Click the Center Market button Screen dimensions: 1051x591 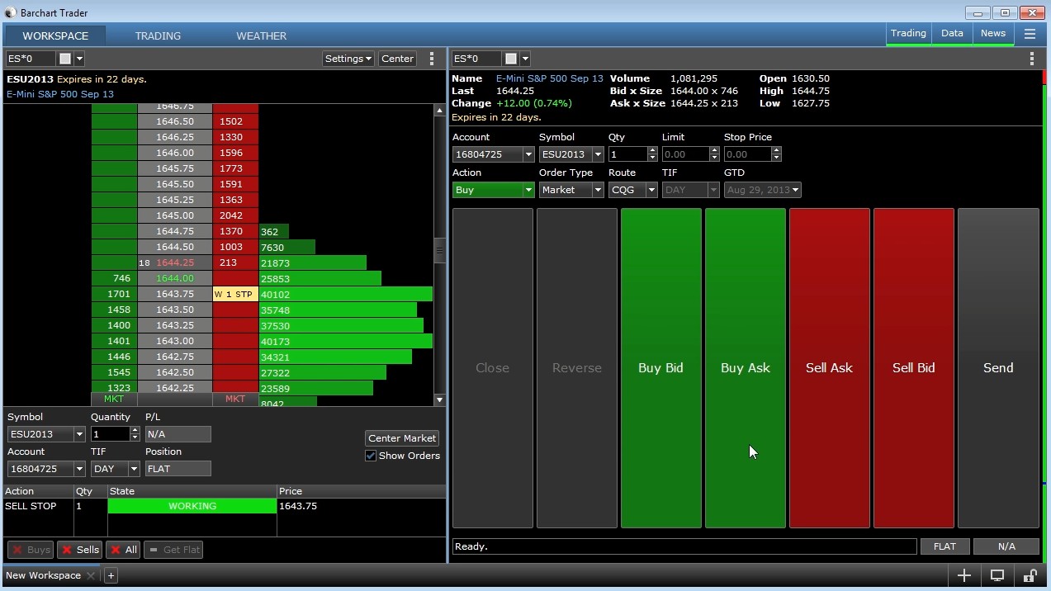(x=402, y=438)
